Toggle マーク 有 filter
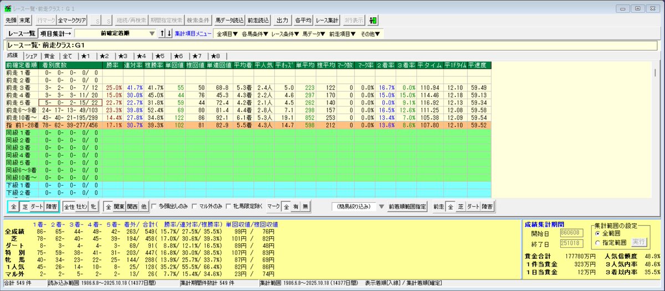 click(296, 206)
